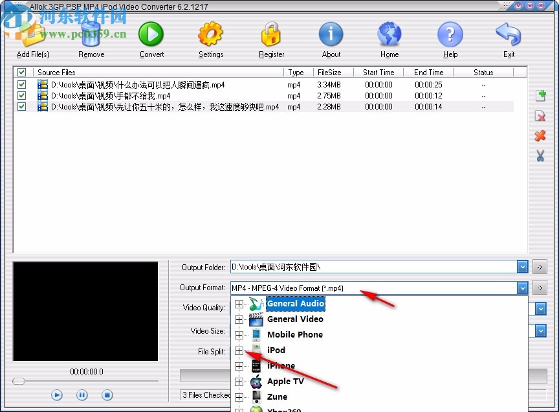Open the Output Folder dropdown

click(x=522, y=266)
